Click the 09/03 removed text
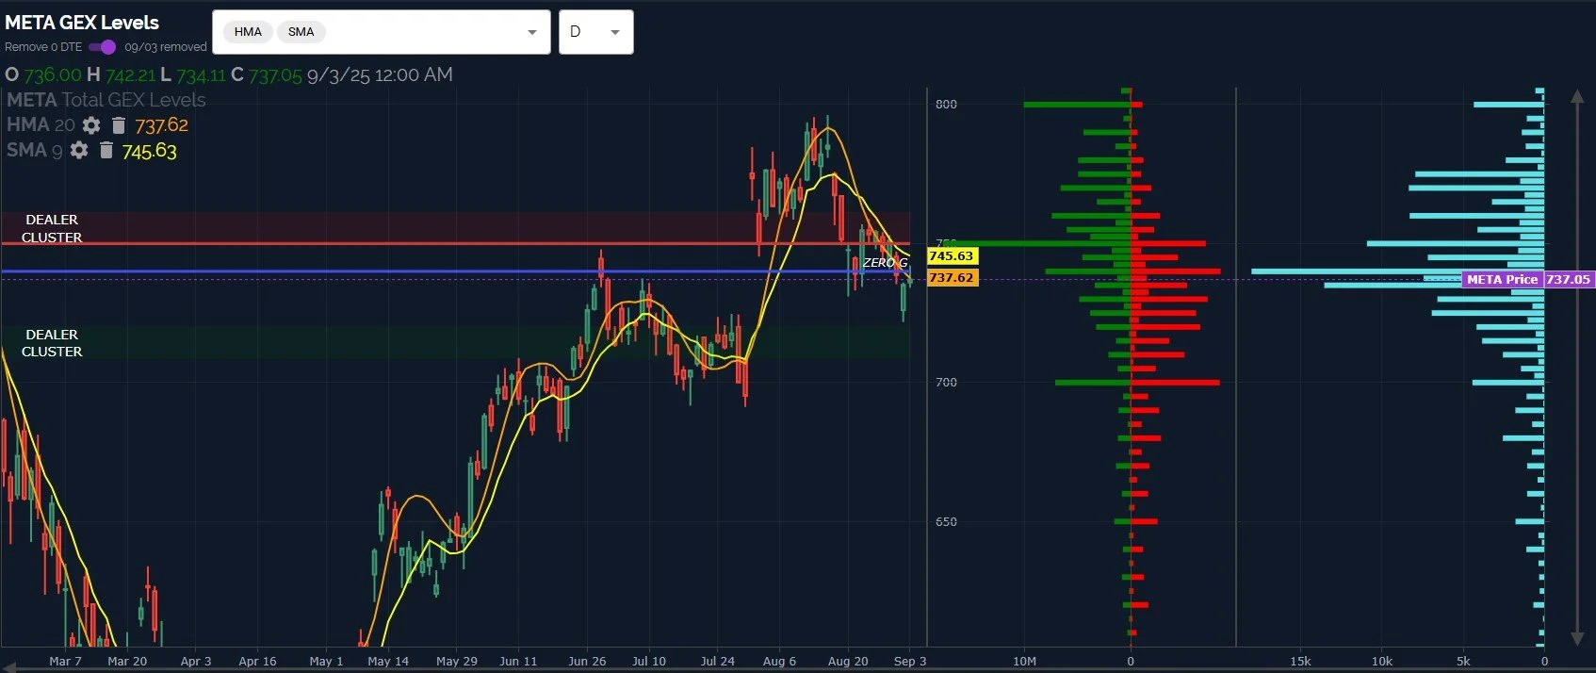The height and width of the screenshot is (673, 1596). tap(166, 47)
